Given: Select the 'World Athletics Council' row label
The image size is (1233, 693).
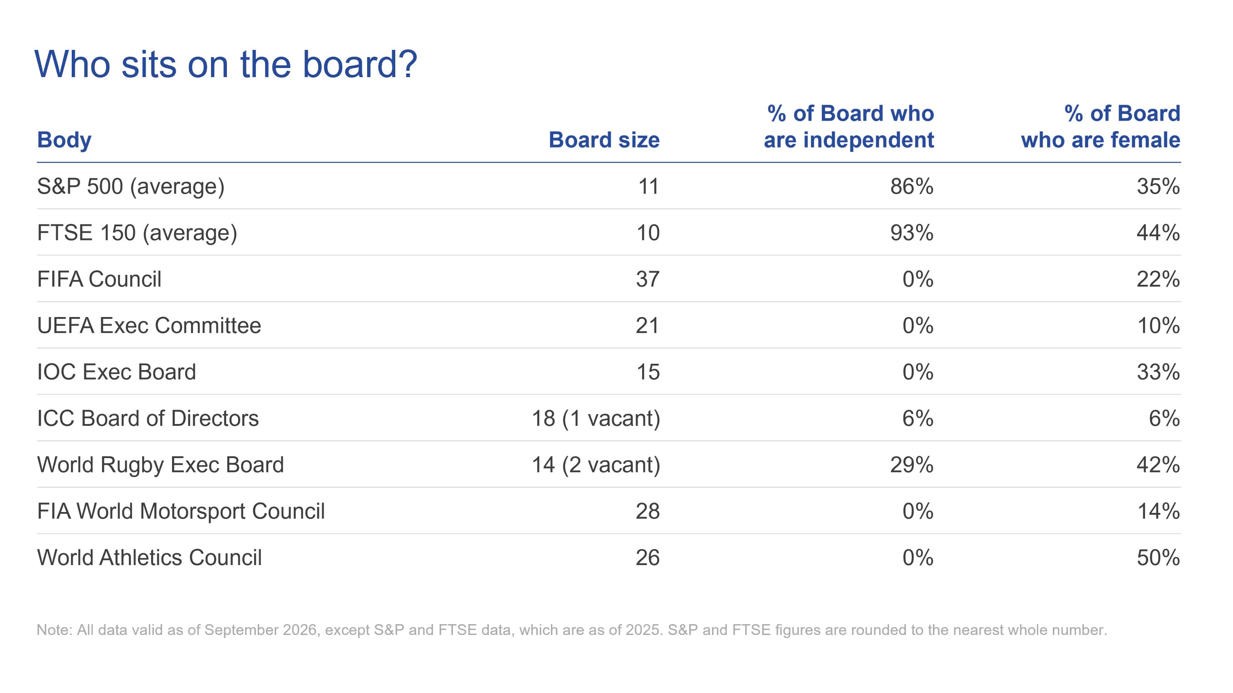Looking at the screenshot, I should point(149,558).
